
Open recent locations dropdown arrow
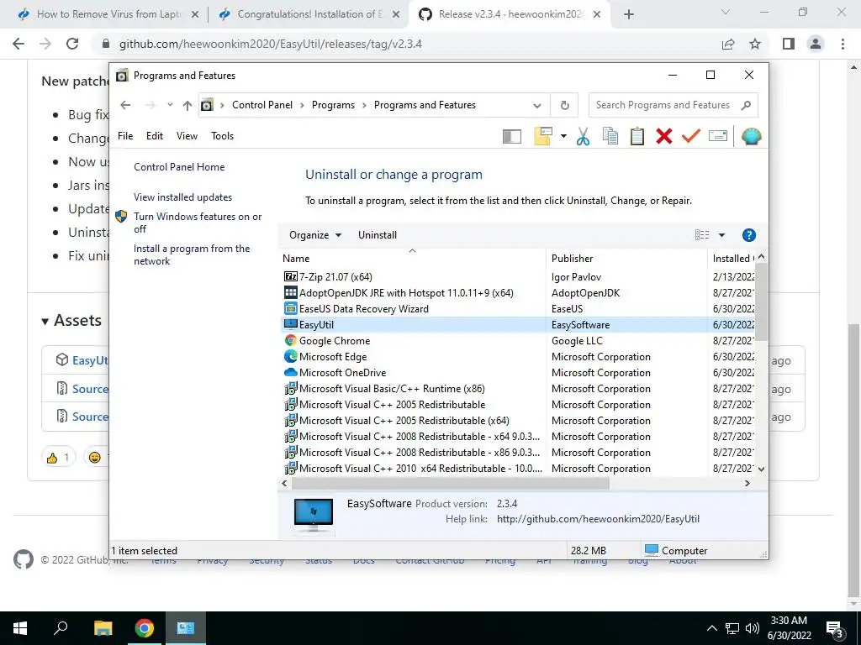click(x=170, y=105)
